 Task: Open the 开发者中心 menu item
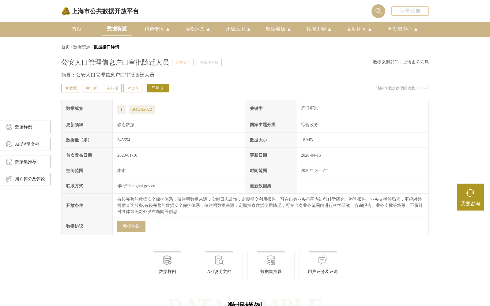[x=400, y=29]
